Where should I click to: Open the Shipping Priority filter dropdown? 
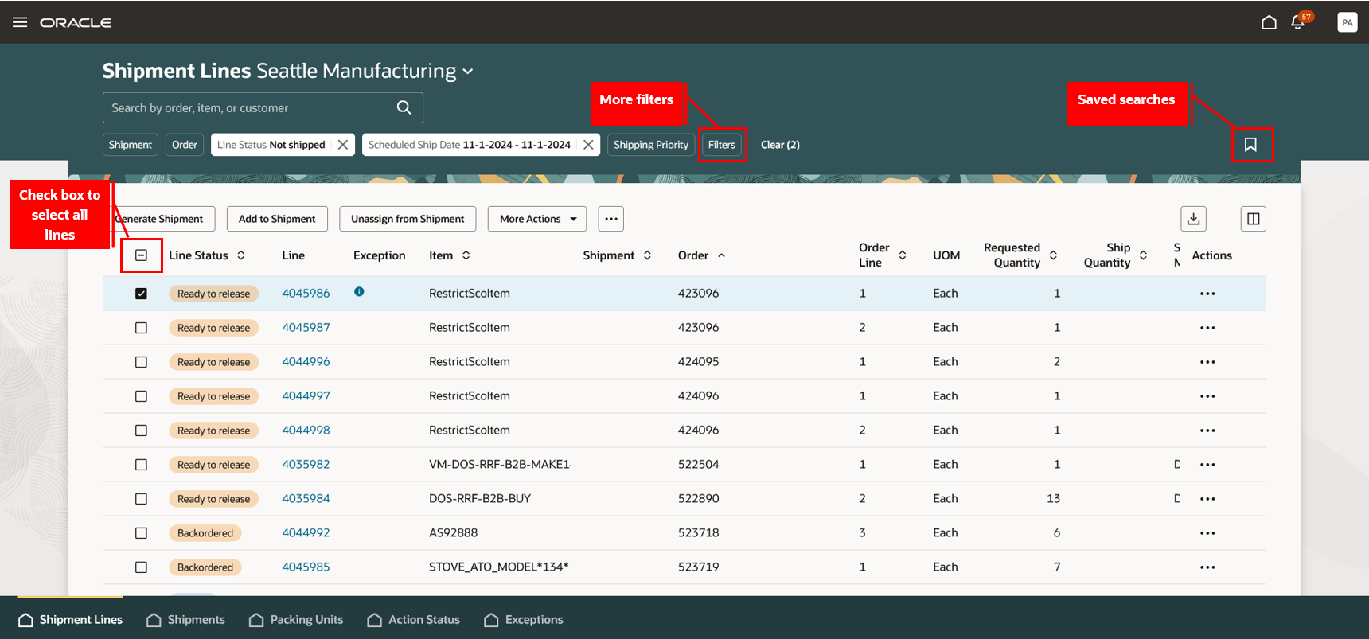[650, 145]
